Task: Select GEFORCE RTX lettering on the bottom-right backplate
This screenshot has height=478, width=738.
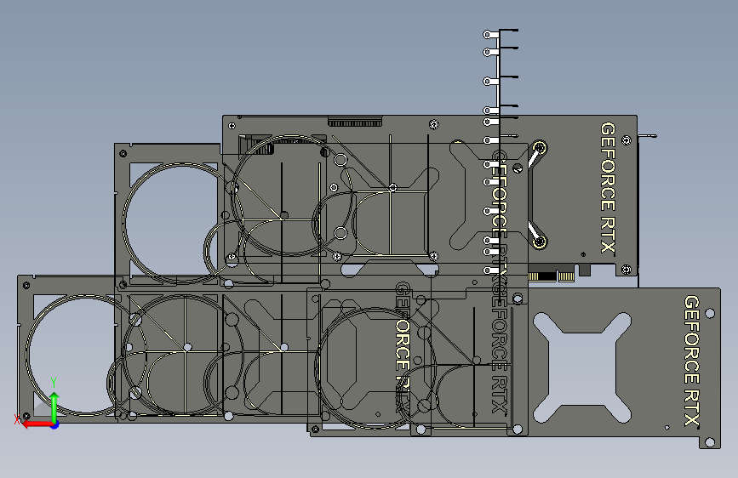Action: point(691,361)
